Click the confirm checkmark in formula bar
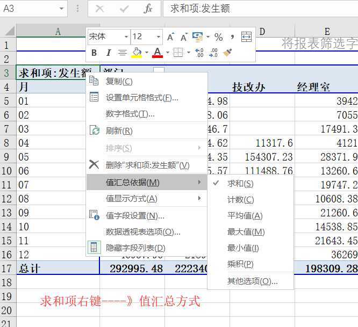The height and width of the screenshot is (327, 358). click(124, 9)
